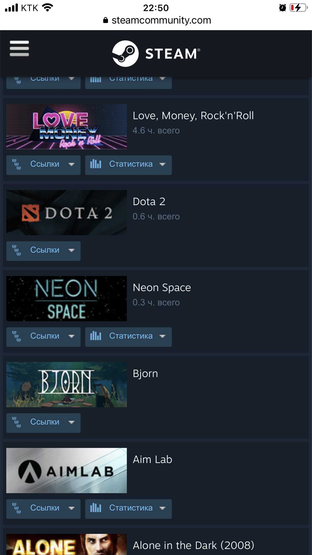This screenshot has width=312, height=555.
Task: Open the Neon Space title link
Action: tap(162, 288)
